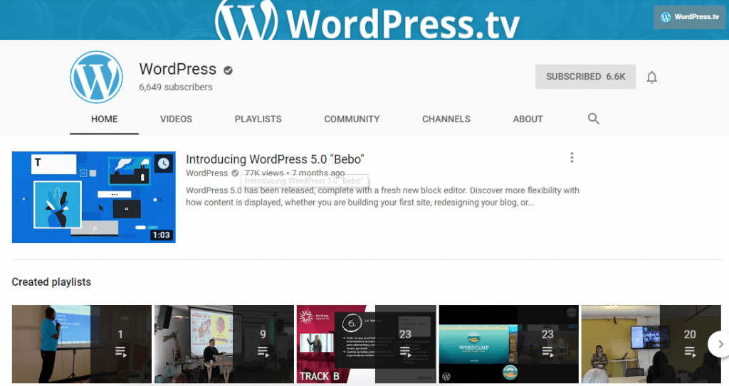Click the WordPress channel avatar logo
Viewport: 729px width, 386px height.
(97, 77)
